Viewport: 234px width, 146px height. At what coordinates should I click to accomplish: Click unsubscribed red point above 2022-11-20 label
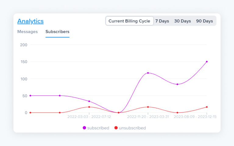coord(148,107)
